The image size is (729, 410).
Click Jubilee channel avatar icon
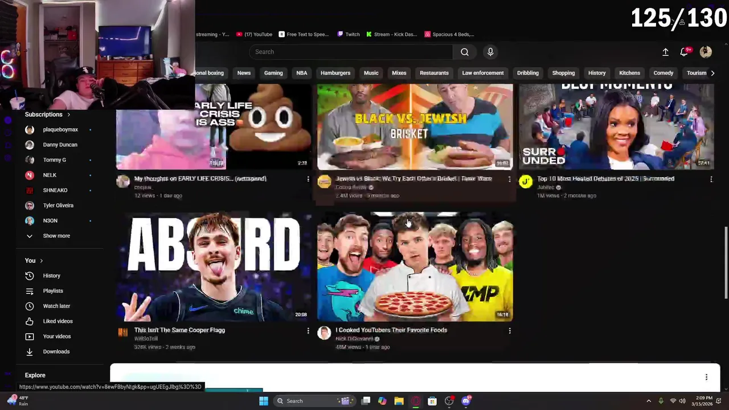click(x=525, y=182)
